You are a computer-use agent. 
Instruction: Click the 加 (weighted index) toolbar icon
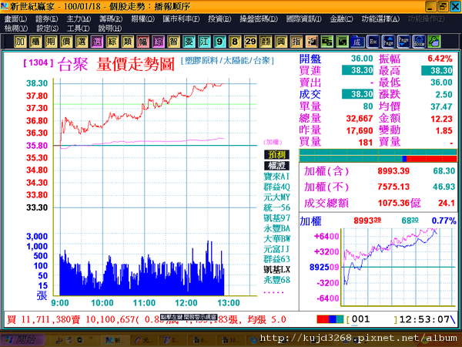[20, 42]
